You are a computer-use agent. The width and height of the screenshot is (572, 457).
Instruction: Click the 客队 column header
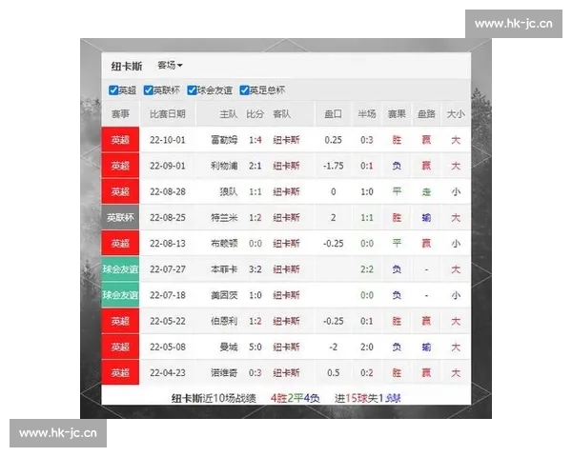[281, 114]
